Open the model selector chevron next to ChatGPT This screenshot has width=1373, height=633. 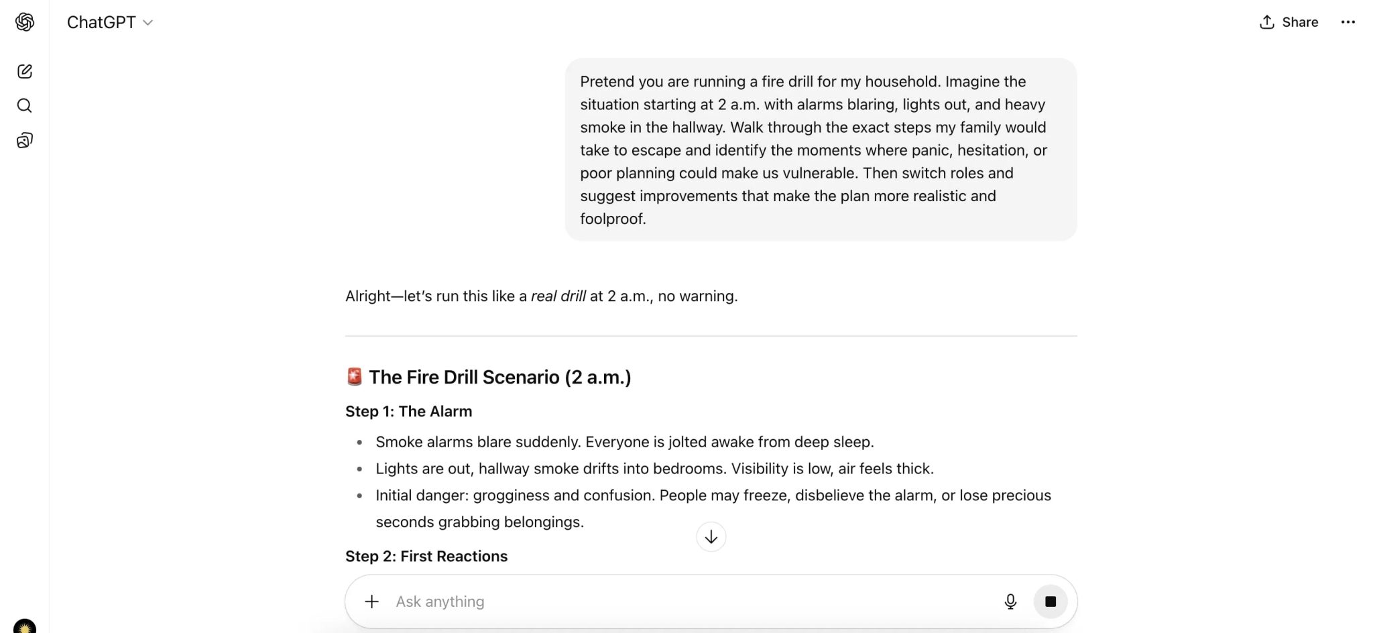[x=148, y=22]
